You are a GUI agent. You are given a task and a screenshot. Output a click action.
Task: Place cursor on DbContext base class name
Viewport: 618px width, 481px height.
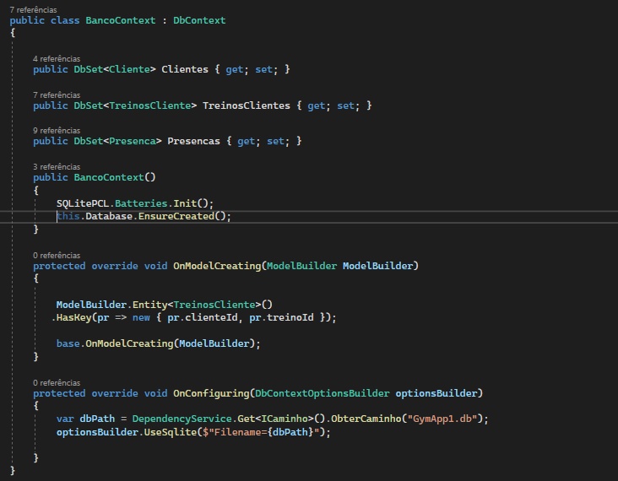199,20
